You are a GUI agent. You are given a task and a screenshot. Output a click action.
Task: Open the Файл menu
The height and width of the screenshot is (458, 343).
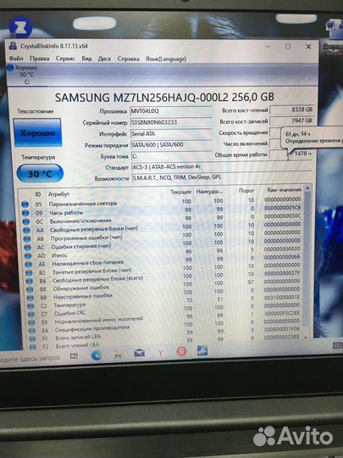[16, 59]
